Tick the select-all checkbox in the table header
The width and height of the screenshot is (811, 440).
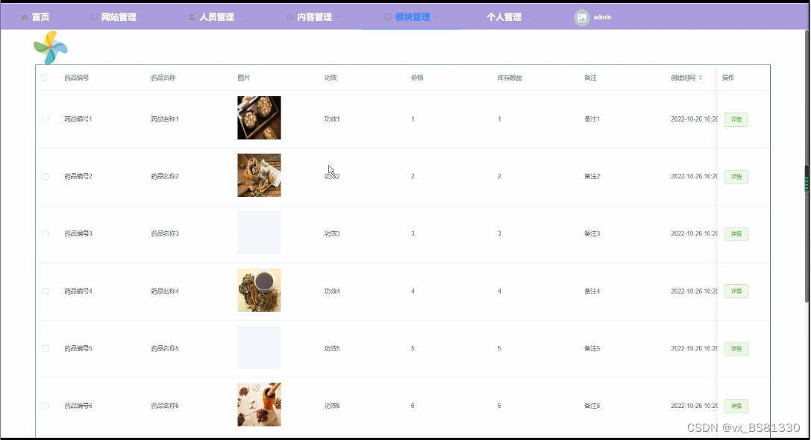click(x=44, y=78)
